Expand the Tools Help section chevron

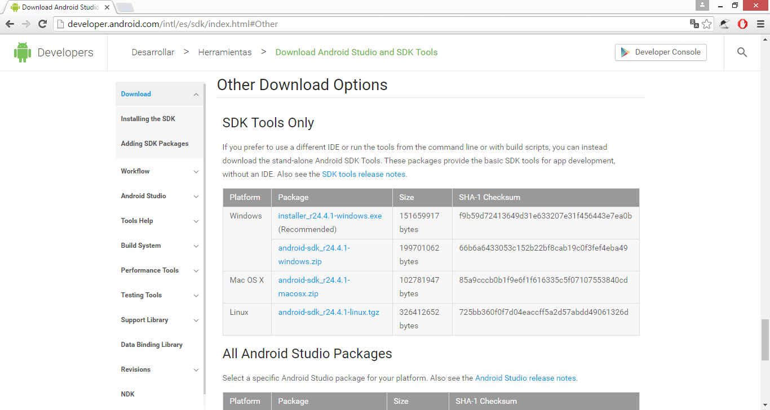(x=196, y=221)
